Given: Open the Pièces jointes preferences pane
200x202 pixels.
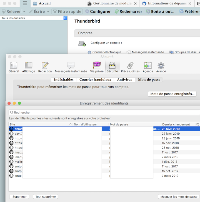Looking at the screenshot, I should coord(130,67).
